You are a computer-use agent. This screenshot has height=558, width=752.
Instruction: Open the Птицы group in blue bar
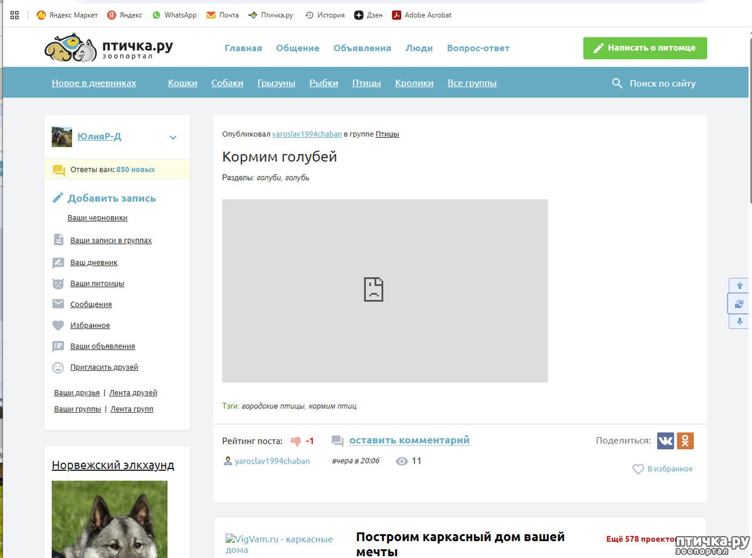click(367, 83)
